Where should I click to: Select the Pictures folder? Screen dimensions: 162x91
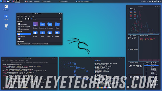35,34
